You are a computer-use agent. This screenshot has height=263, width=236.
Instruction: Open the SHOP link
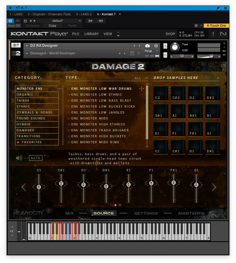(x=170, y=34)
